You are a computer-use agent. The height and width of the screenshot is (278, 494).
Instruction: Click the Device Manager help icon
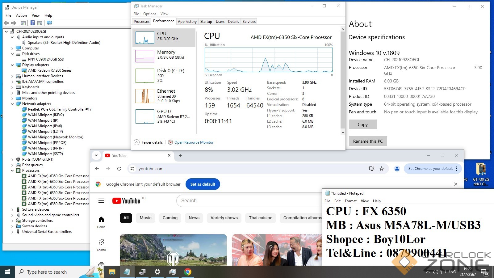[32, 23]
